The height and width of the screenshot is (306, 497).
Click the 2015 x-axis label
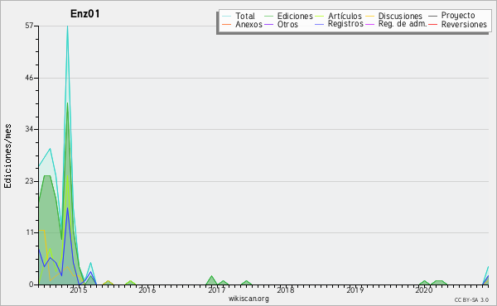79,290
